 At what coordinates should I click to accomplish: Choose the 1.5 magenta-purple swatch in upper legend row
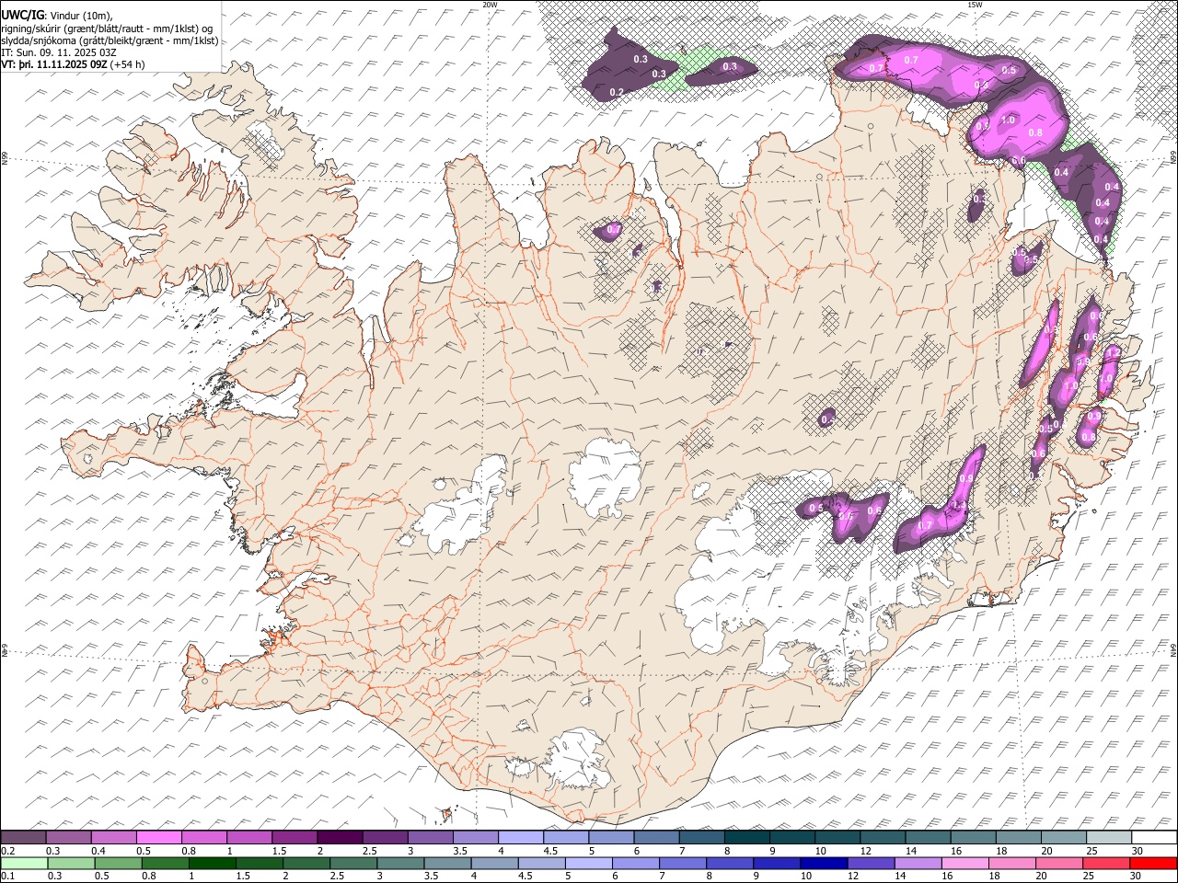click(x=294, y=838)
